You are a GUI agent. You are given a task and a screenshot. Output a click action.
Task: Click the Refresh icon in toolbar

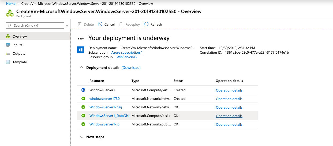coord(146,24)
